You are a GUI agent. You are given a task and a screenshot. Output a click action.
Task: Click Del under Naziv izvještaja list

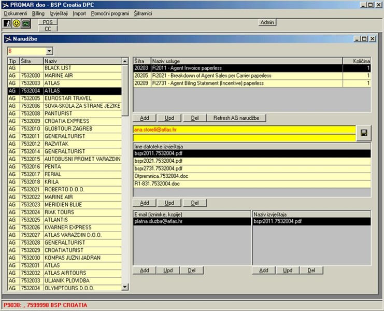tap(311, 271)
